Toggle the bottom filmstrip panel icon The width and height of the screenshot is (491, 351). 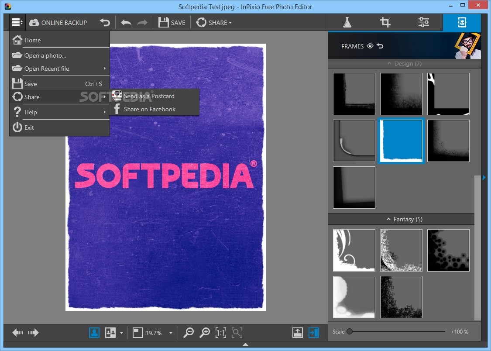point(298,333)
